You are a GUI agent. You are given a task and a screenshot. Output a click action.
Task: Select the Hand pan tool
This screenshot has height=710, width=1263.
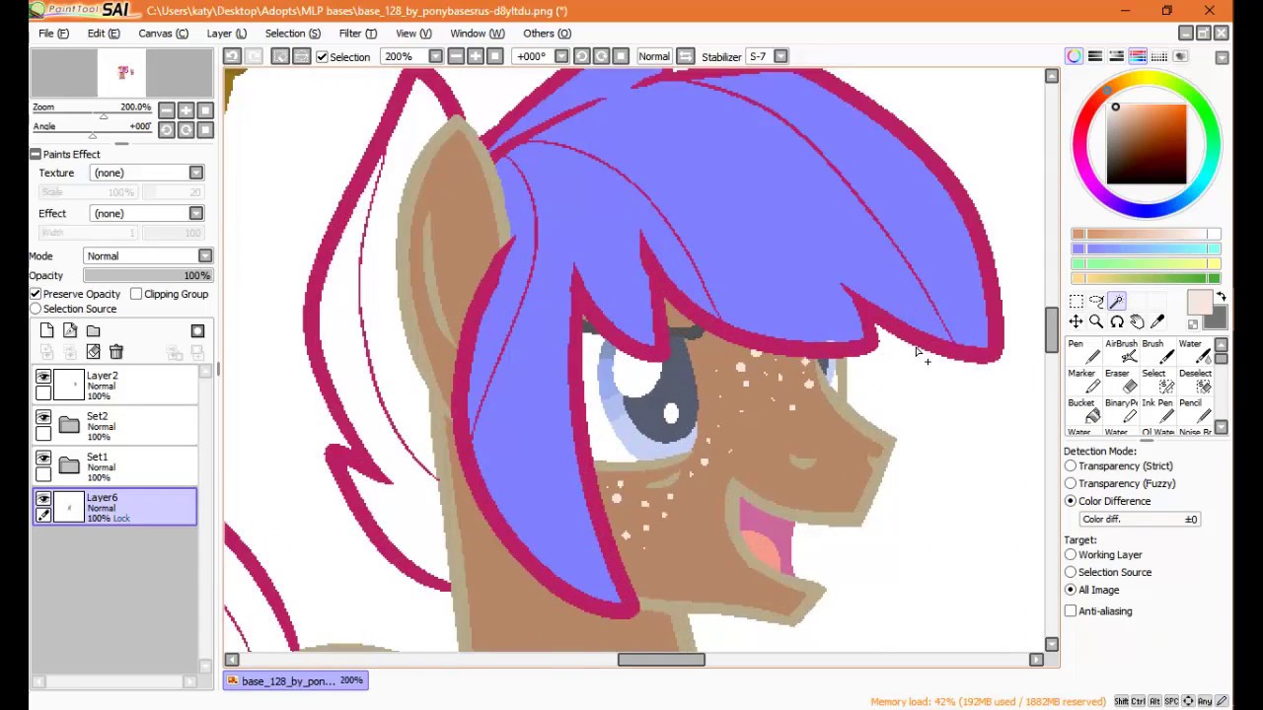(x=1137, y=321)
